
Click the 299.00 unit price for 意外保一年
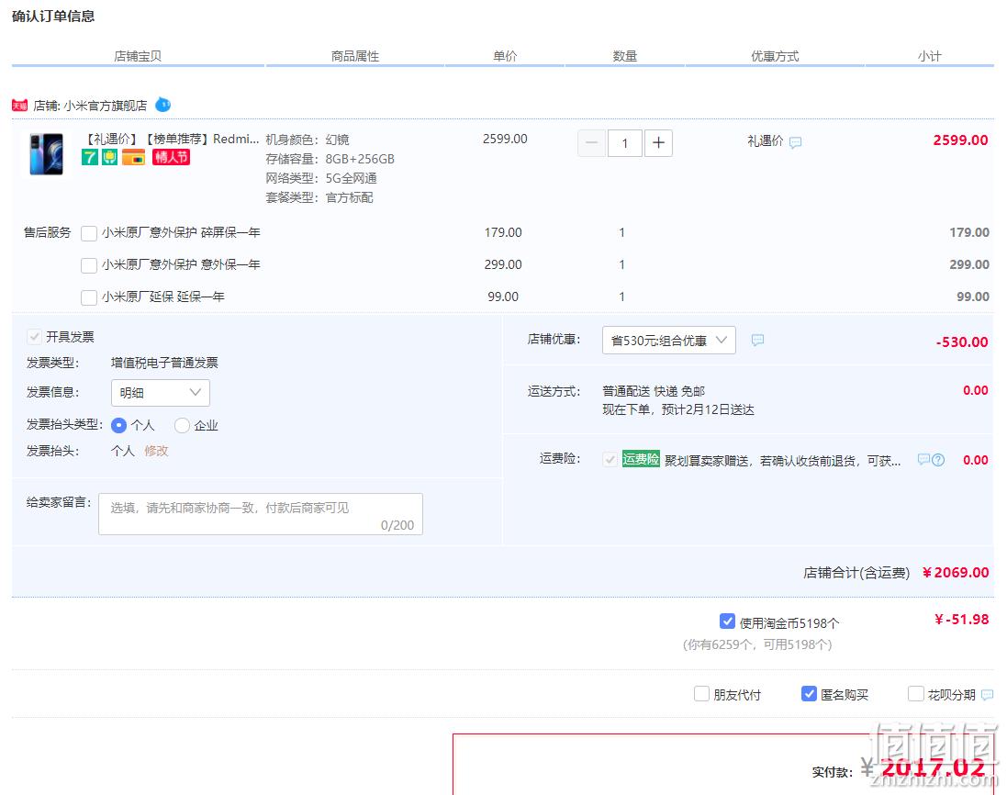coord(503,264)
